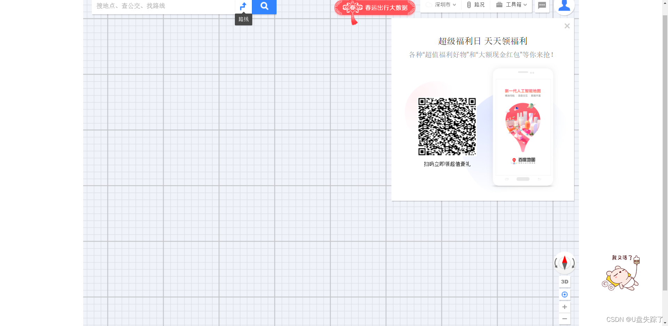This screenshot has width=668, height=326.
Task: Focus the place search input field
Action: click(x=163, y=6)
